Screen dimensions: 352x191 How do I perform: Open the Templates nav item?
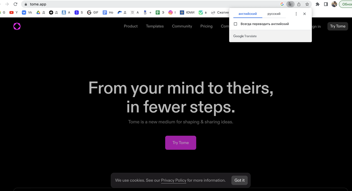tap(155, 26)
